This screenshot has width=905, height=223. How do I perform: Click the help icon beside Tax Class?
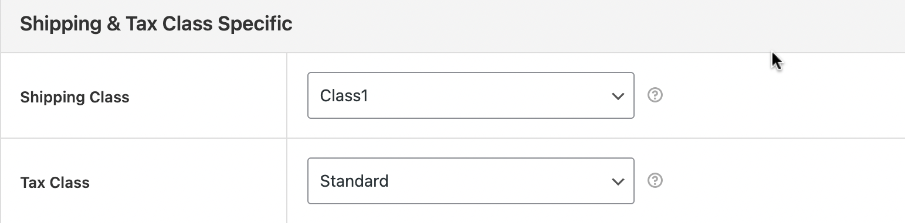click(x=655, y=181)
